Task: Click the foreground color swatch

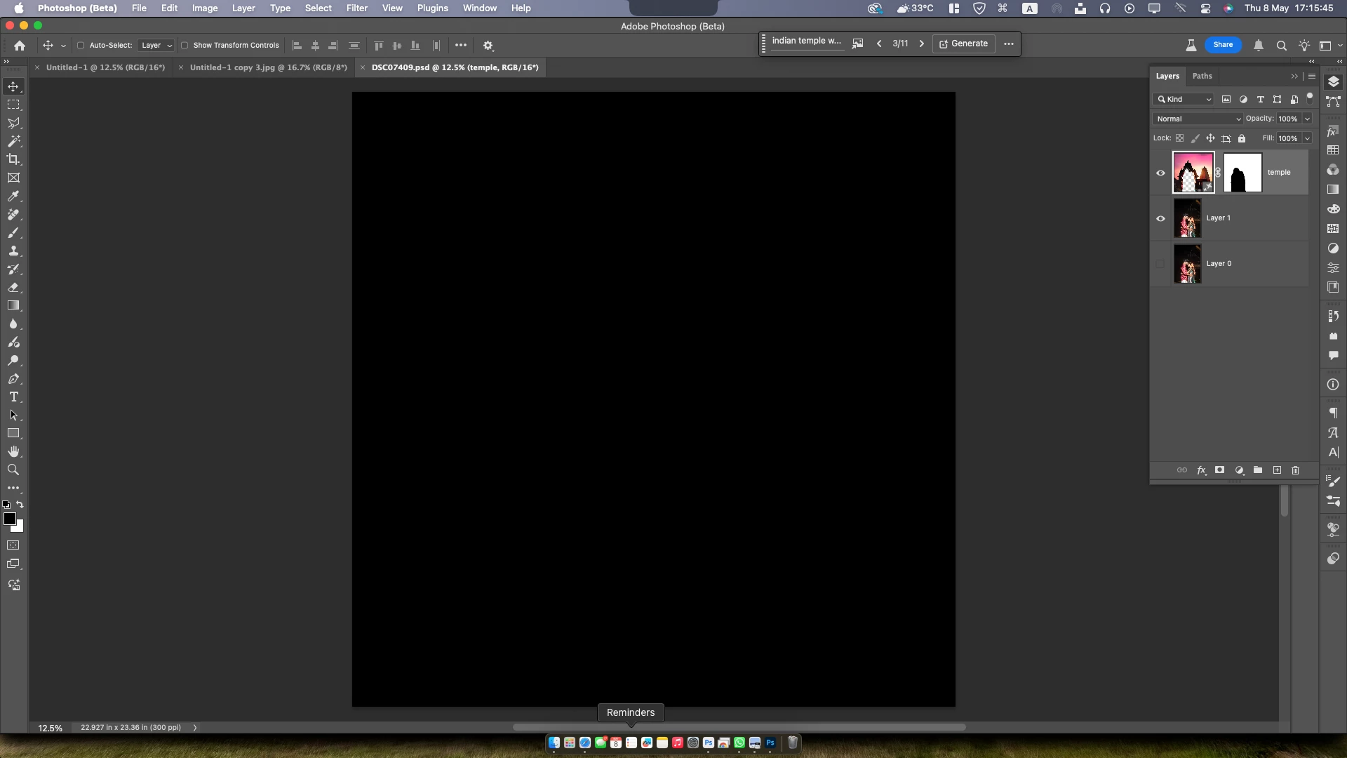Action: pyautogui.click(x=9, y=519)
